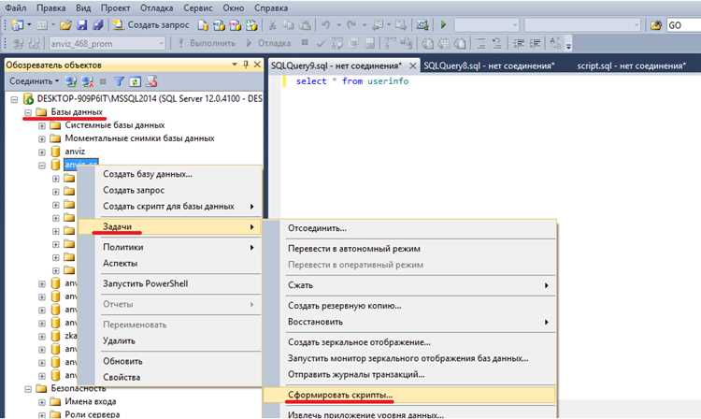Click the Save All toolbar icon
The image size is (701, 419).
98,25
